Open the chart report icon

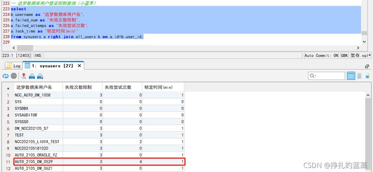coord(367,76)
